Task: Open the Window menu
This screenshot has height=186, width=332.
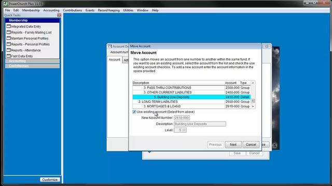Action: 143,10
